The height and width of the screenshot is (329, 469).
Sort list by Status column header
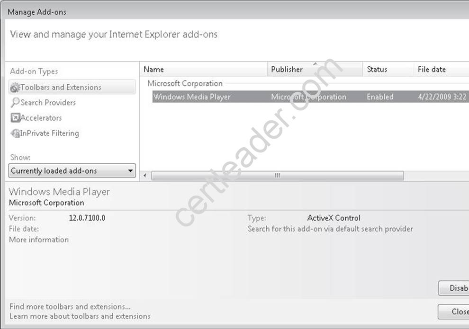pos(388,69)
